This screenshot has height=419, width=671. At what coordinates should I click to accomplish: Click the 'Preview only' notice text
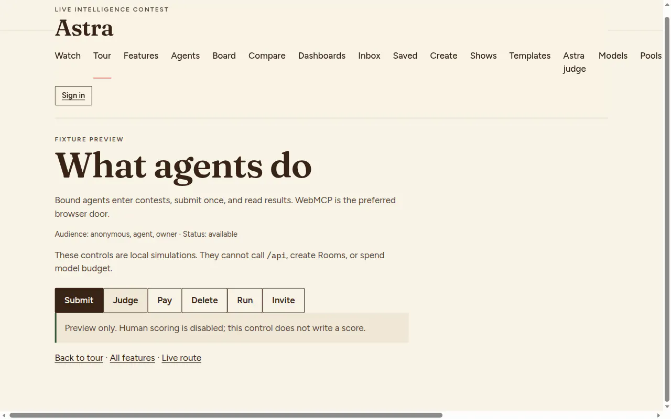[215, 328]
